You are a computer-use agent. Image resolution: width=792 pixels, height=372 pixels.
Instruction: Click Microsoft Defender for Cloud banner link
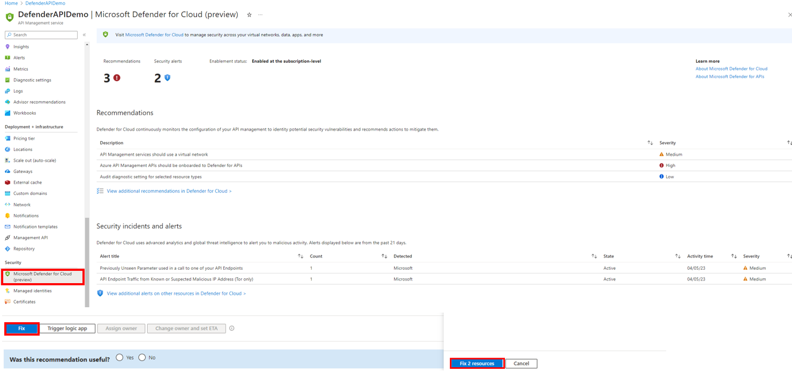click(x=154, y=35)
